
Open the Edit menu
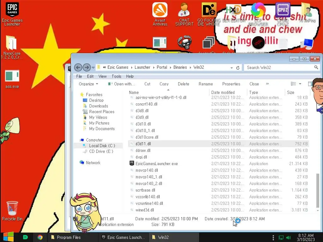pos(90,76)
